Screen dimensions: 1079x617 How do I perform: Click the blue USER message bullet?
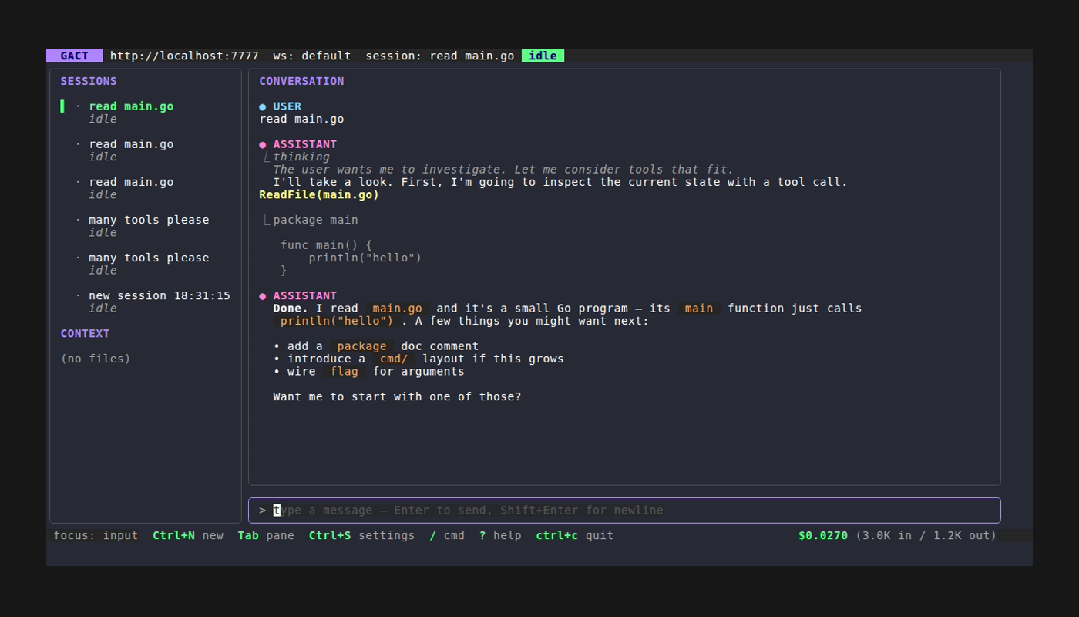[x=263, y=106]
